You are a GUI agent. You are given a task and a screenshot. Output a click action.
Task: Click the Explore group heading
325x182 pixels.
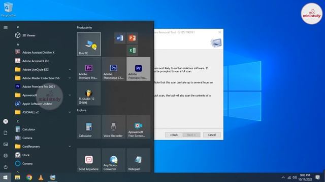point(81,110)
